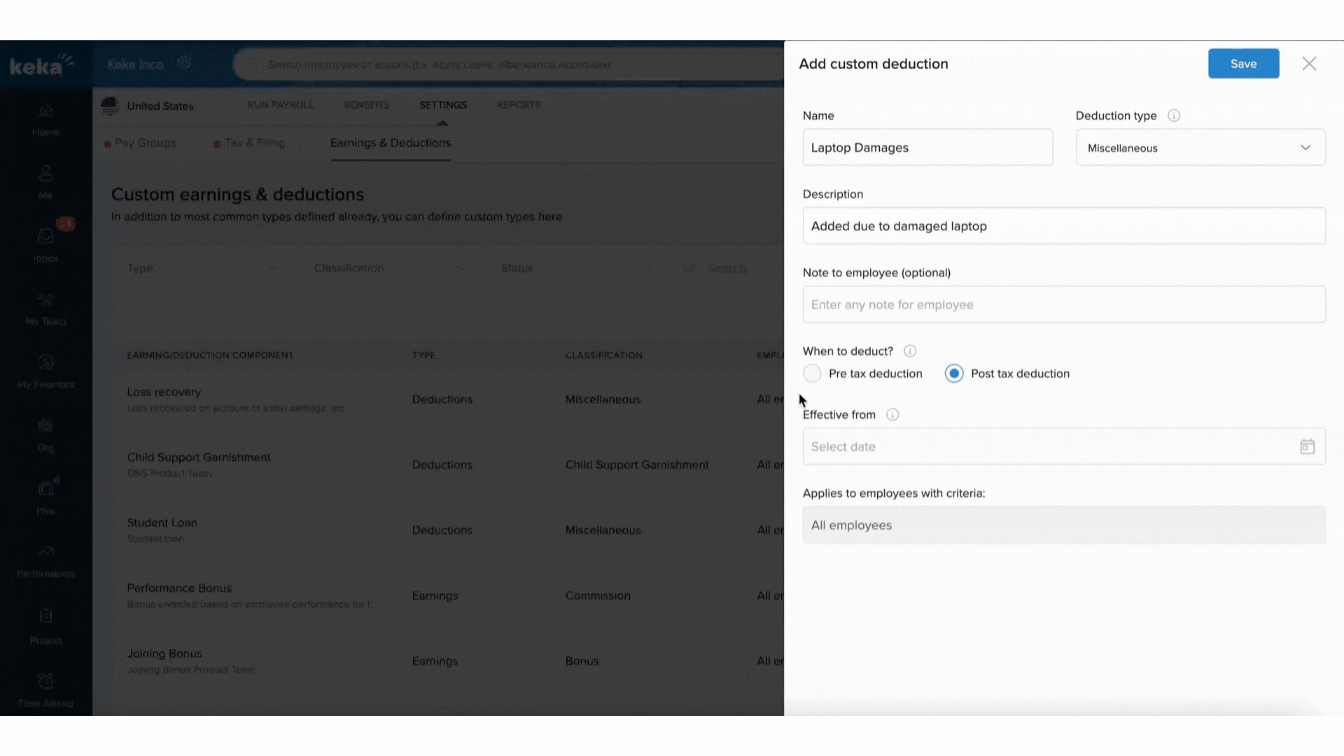Click the Note to employee field
Viewport: 1344px width, 756px height.
click(x=1063, y=304)
